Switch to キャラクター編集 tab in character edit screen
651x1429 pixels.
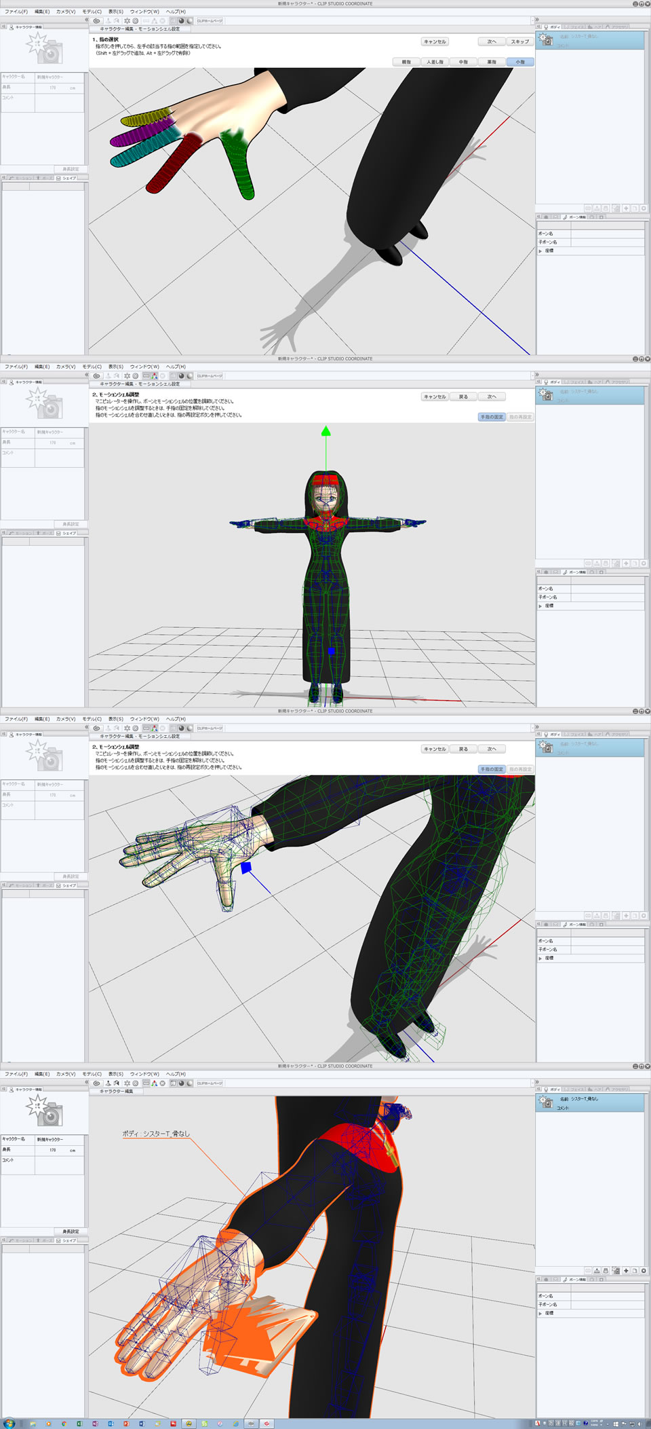117,1091
